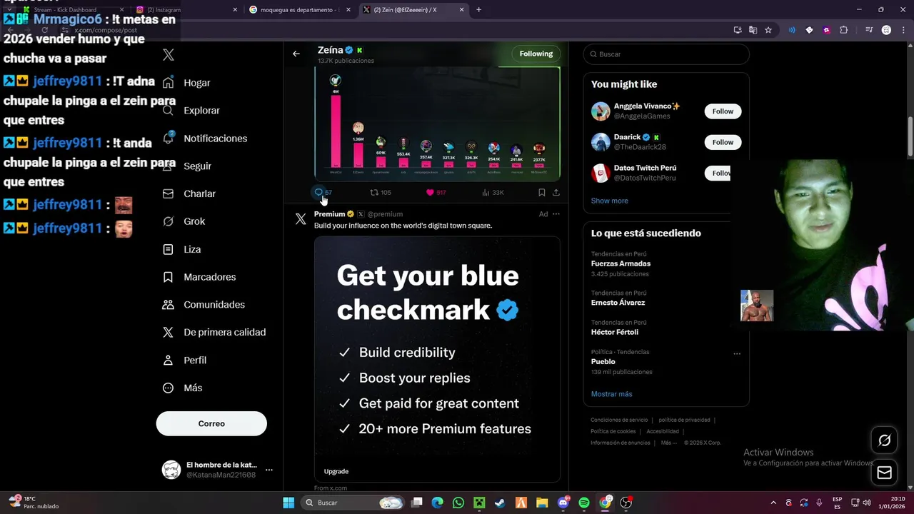Open a new browser tab
Screen dimensions: 914x514
pyautogui.click(x=478, y=10)
